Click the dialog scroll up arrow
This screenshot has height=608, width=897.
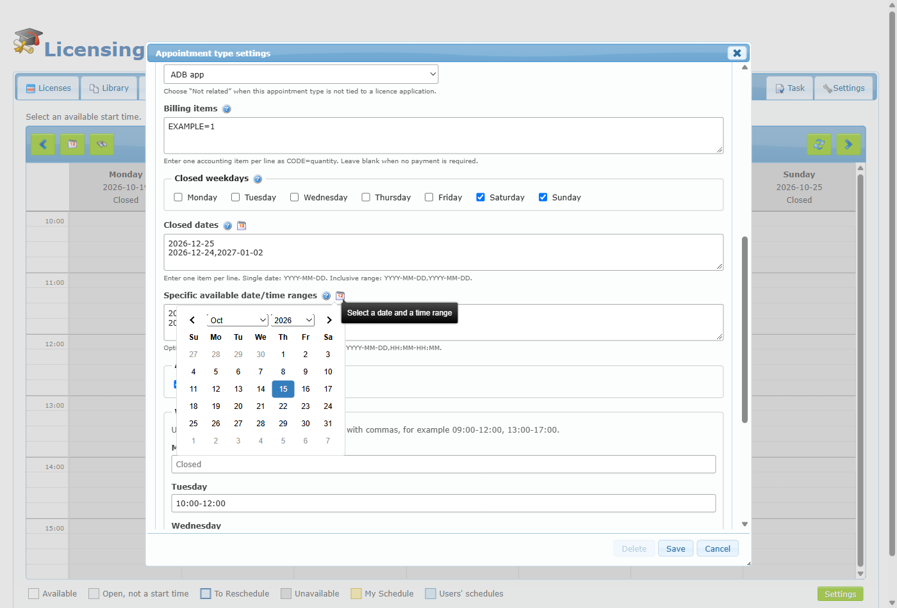tap(745, 67)
